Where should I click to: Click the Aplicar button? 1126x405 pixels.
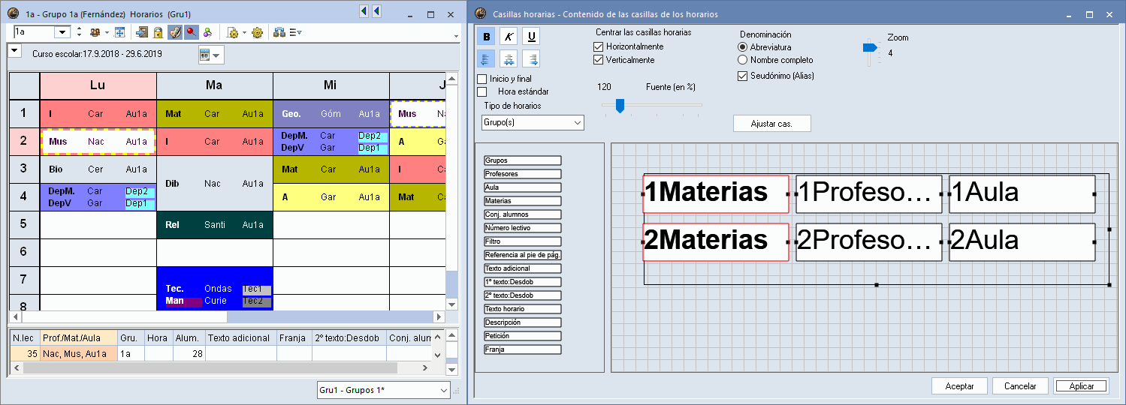[1081, 386]
